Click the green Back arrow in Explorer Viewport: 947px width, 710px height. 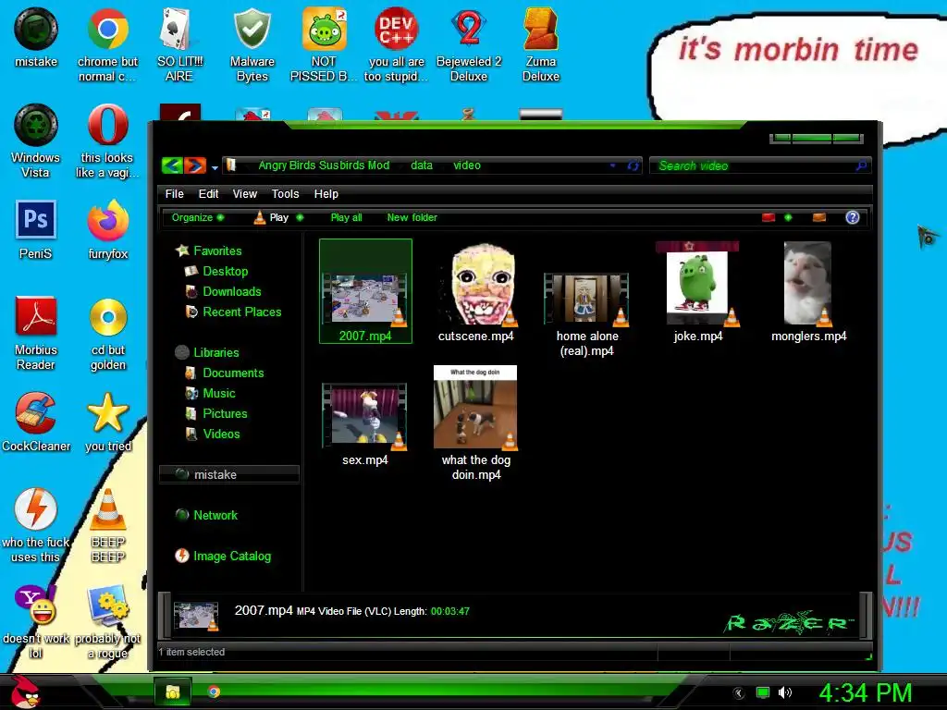(x=172, y=165)
